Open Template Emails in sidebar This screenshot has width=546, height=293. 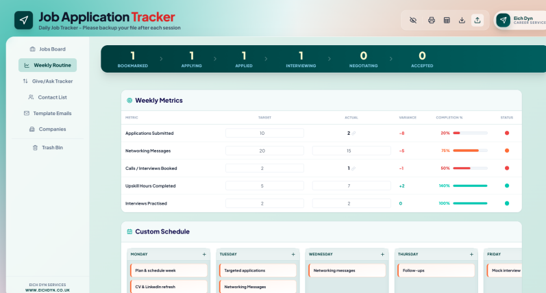click(x=48, y=113)
